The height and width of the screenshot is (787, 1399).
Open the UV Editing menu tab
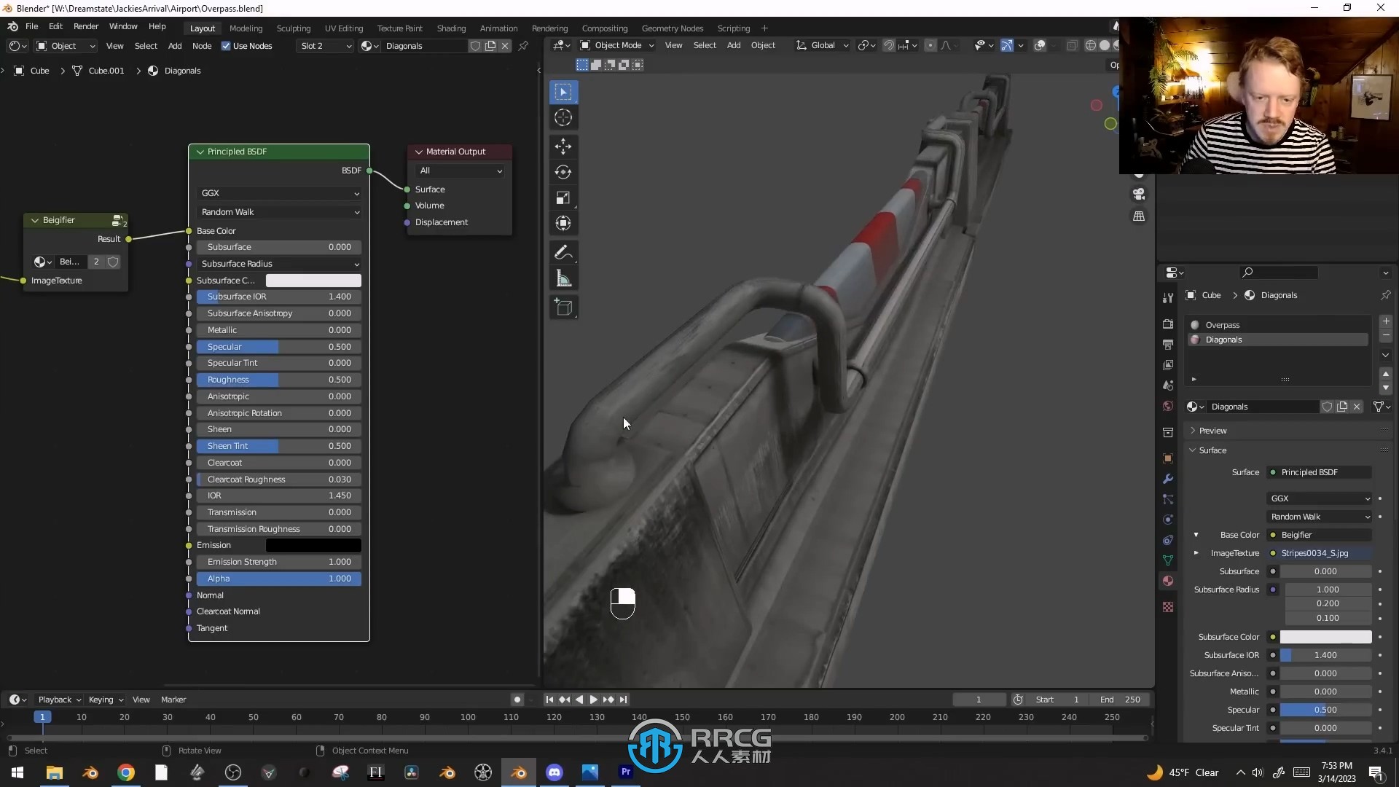[x=343, y=27]
